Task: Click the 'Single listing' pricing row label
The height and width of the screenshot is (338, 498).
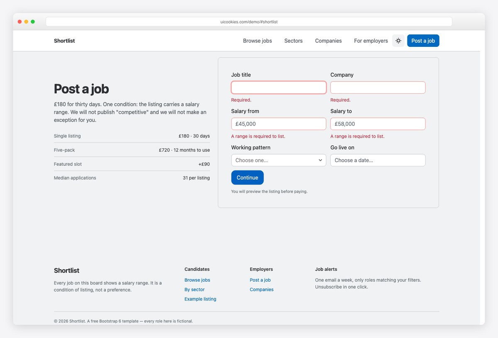Action: tap(67, 136)
